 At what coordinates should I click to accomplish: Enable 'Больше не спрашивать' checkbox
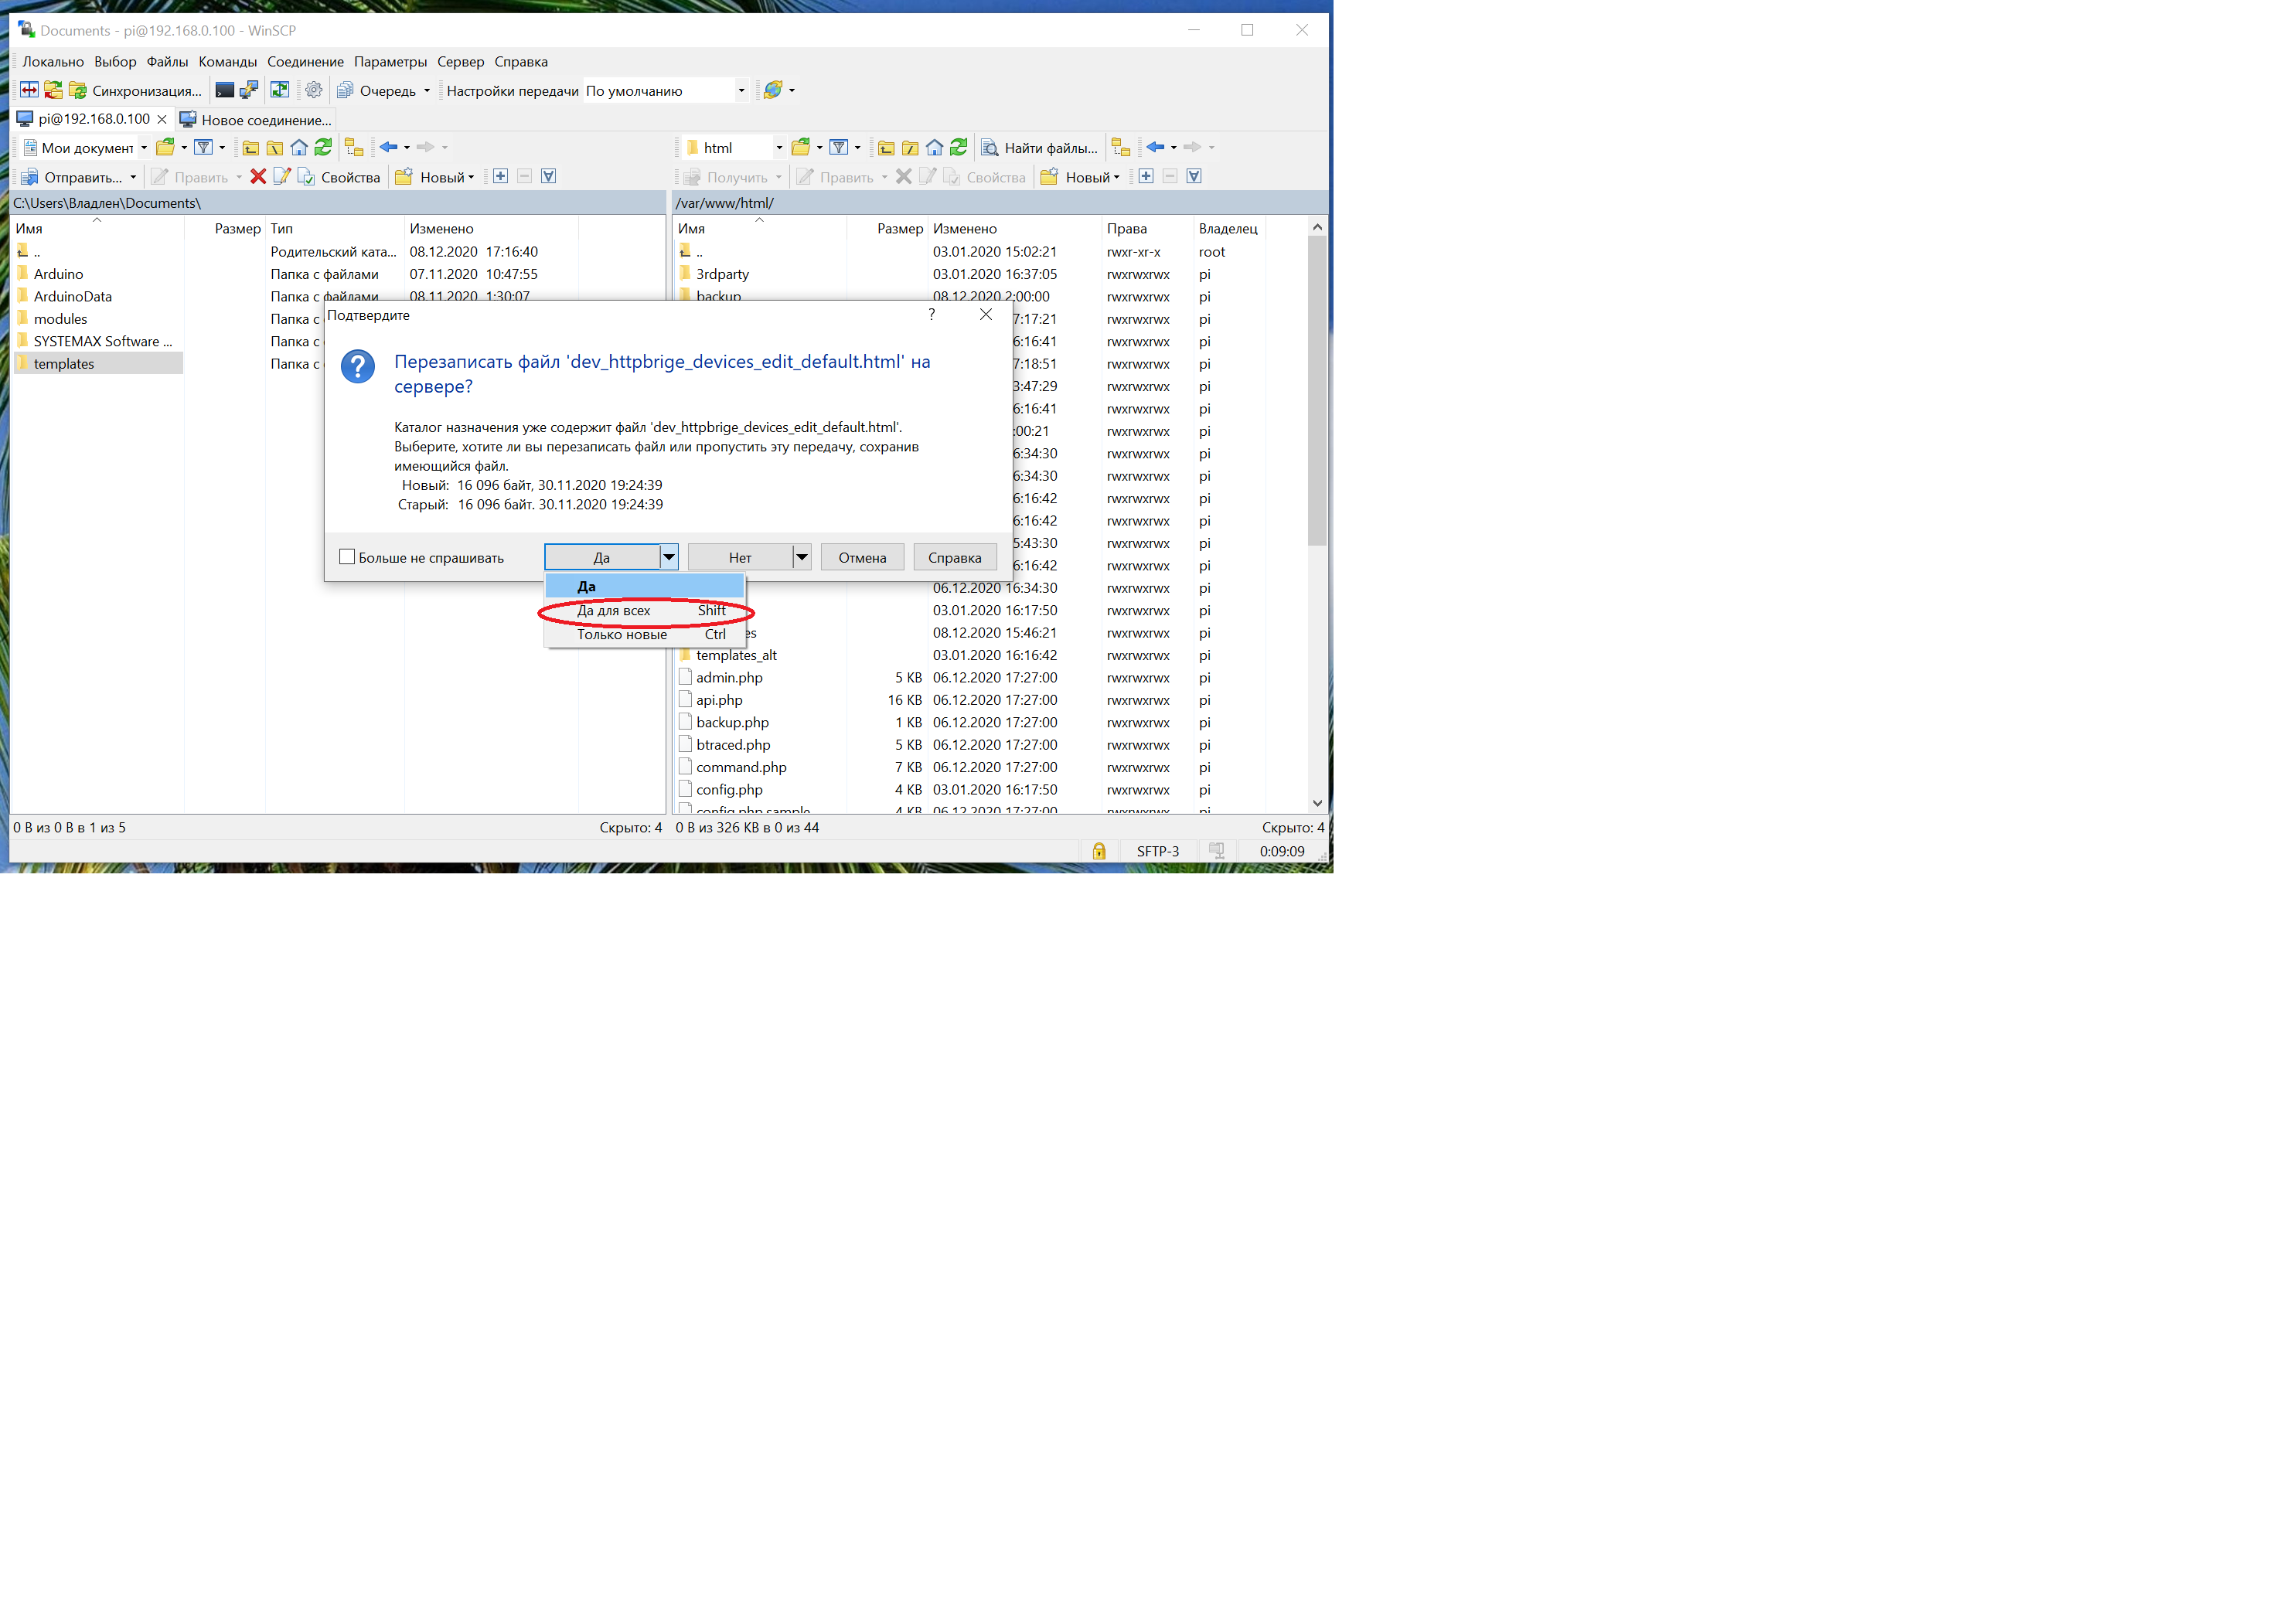(x=347, y=557)
